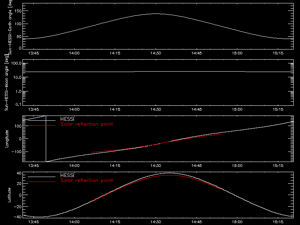
Task: Click the 100.0 tick on Moon angle axis
Action: click(x=16, y=63)
